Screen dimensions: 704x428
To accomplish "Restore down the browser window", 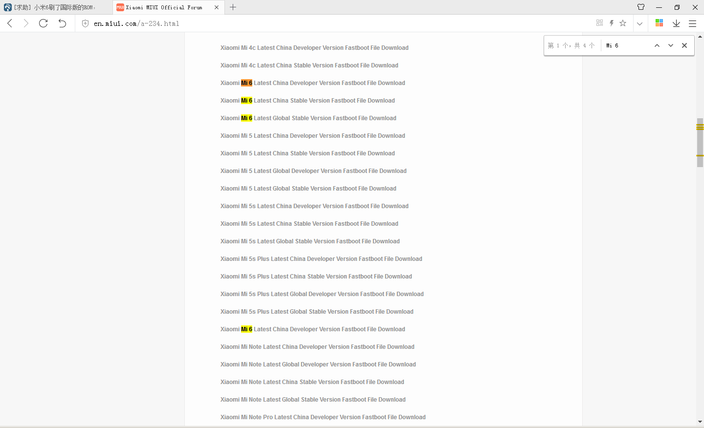I will [677, 7].
